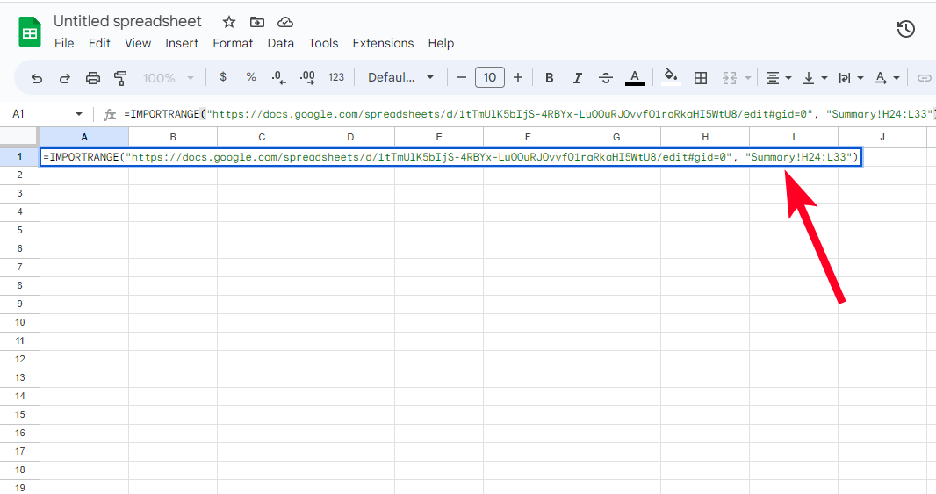Image resolution: width=936 pixels, height=494 pixels.
Task: Open text wrapping dropdown
Action: pos(851,78)
